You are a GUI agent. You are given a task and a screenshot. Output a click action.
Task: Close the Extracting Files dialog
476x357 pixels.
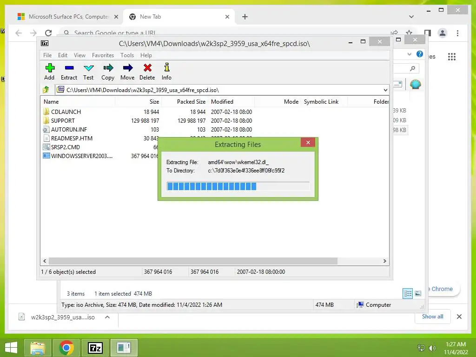pos(308,142)
